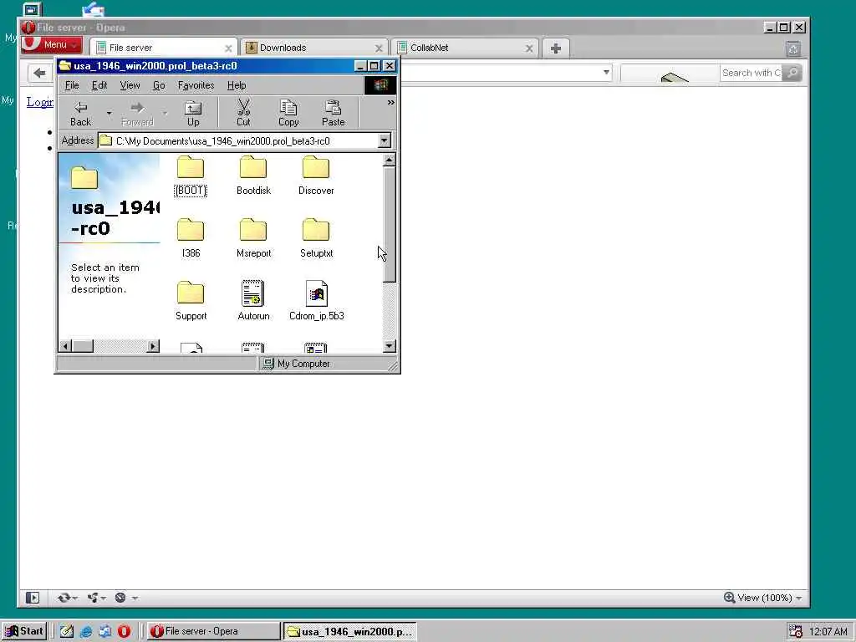The image size is (856, 642).
Task: Click horizontal scrollbar right arrow in left pane
Action: 154,345
